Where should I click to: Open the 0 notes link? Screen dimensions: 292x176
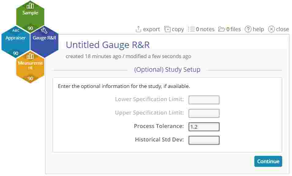coord(203,29)
